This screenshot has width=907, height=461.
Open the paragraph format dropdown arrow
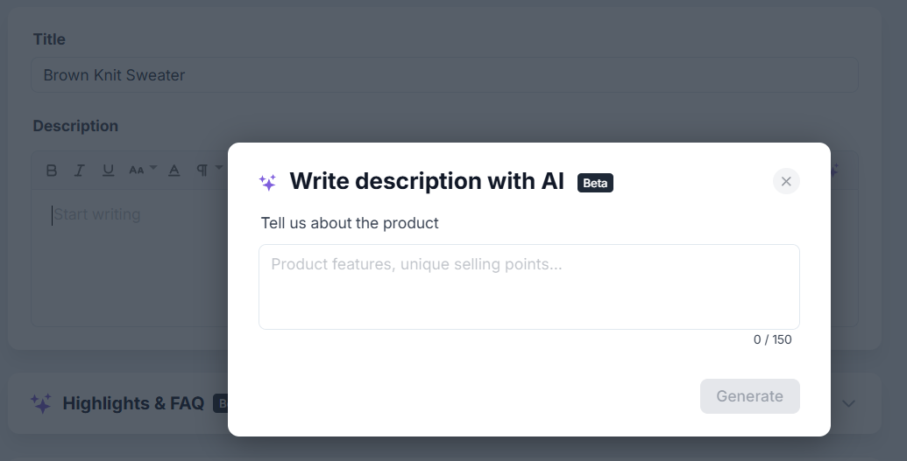click(219, 168)
